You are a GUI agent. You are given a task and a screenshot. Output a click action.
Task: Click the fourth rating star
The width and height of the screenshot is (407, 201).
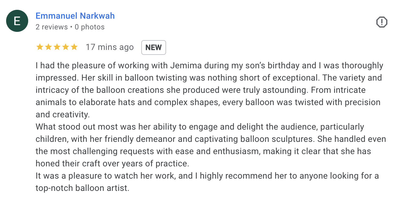tap(65, 47)
